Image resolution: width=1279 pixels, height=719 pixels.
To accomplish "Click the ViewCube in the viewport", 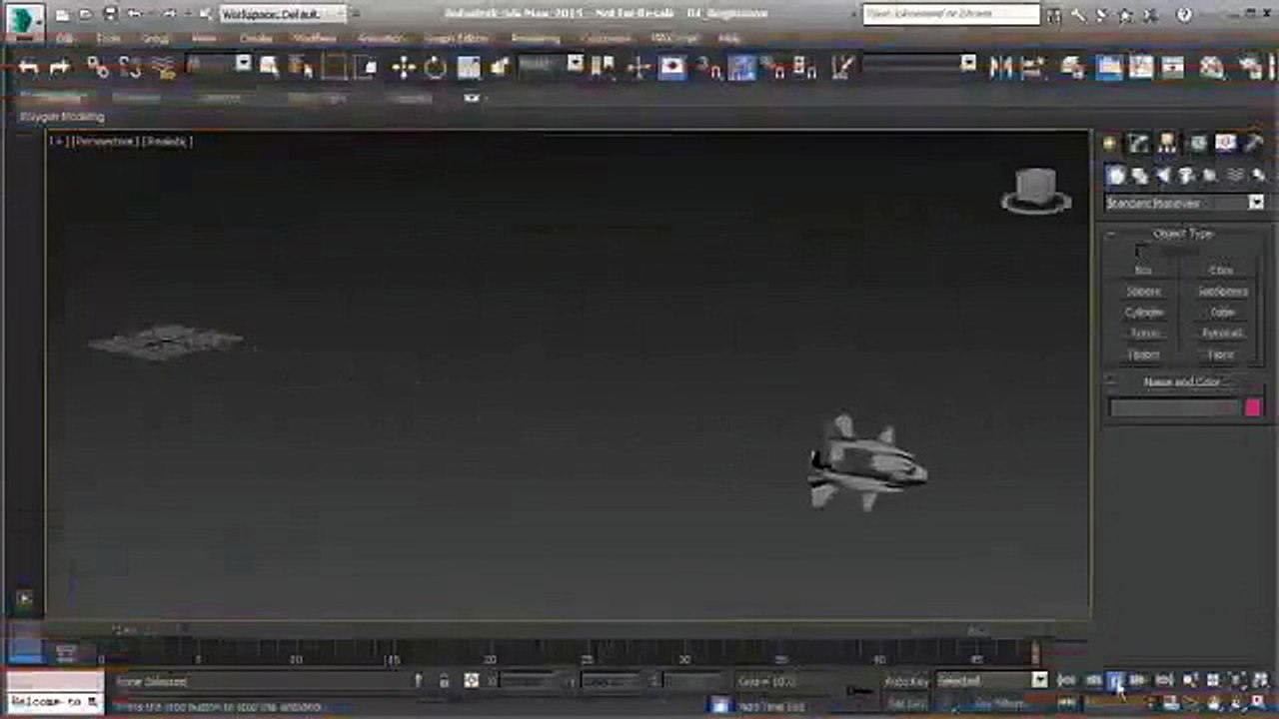I will (1036, 192).
